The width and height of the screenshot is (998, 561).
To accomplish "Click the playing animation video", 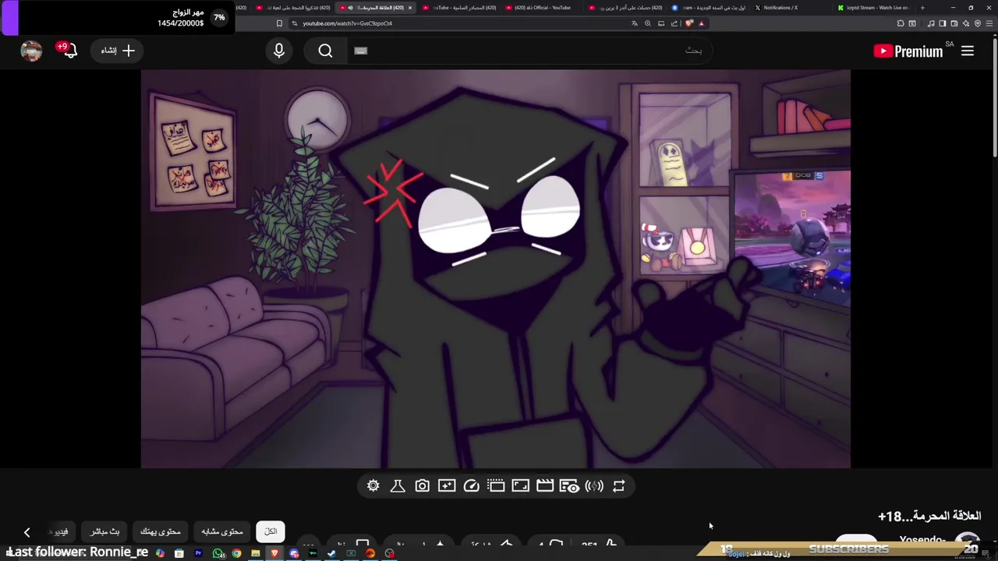I will click(x=496, y=269).
